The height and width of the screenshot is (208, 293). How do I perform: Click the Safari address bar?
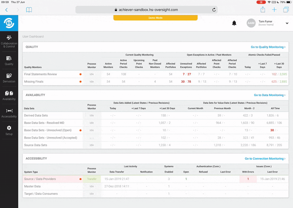(146, 10)
